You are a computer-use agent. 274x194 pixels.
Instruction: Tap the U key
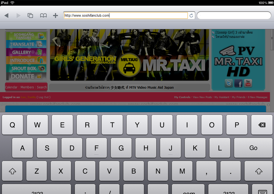[x=162, y=125]
